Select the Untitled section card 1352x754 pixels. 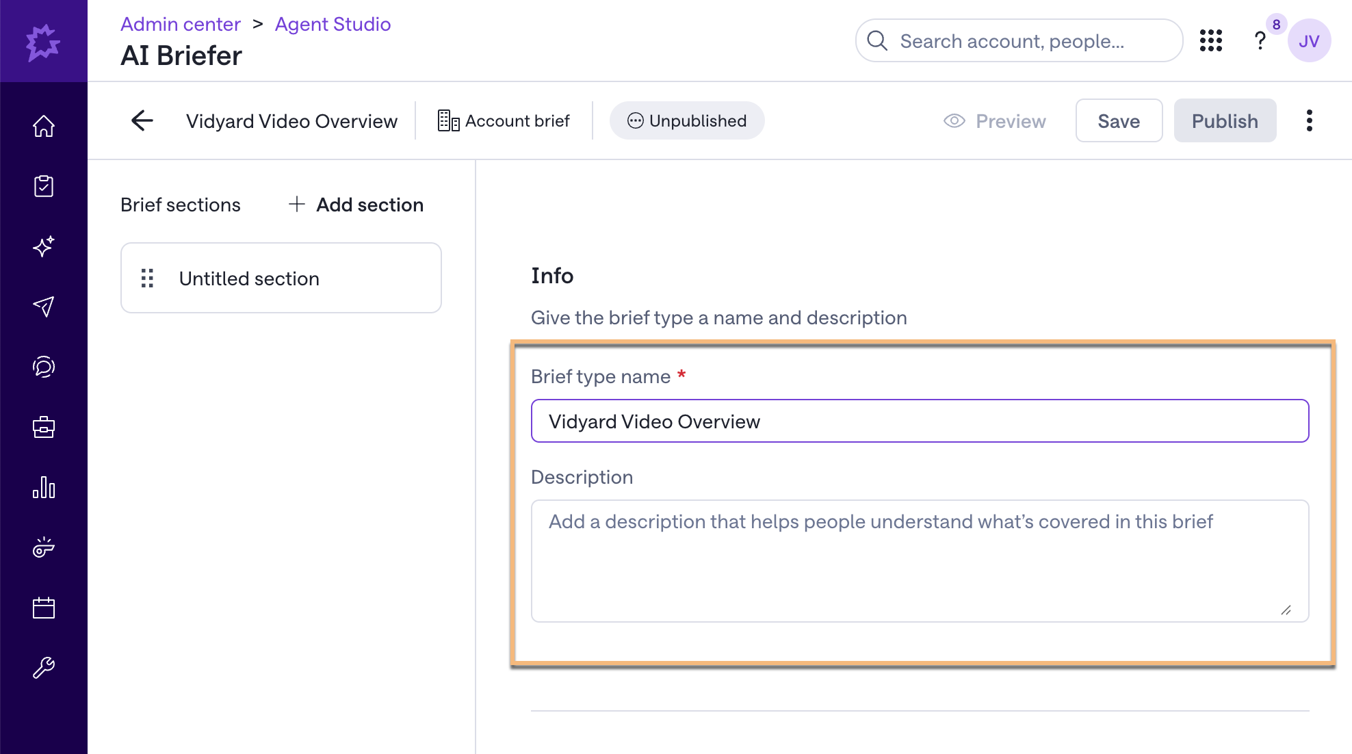coord(281,278)
